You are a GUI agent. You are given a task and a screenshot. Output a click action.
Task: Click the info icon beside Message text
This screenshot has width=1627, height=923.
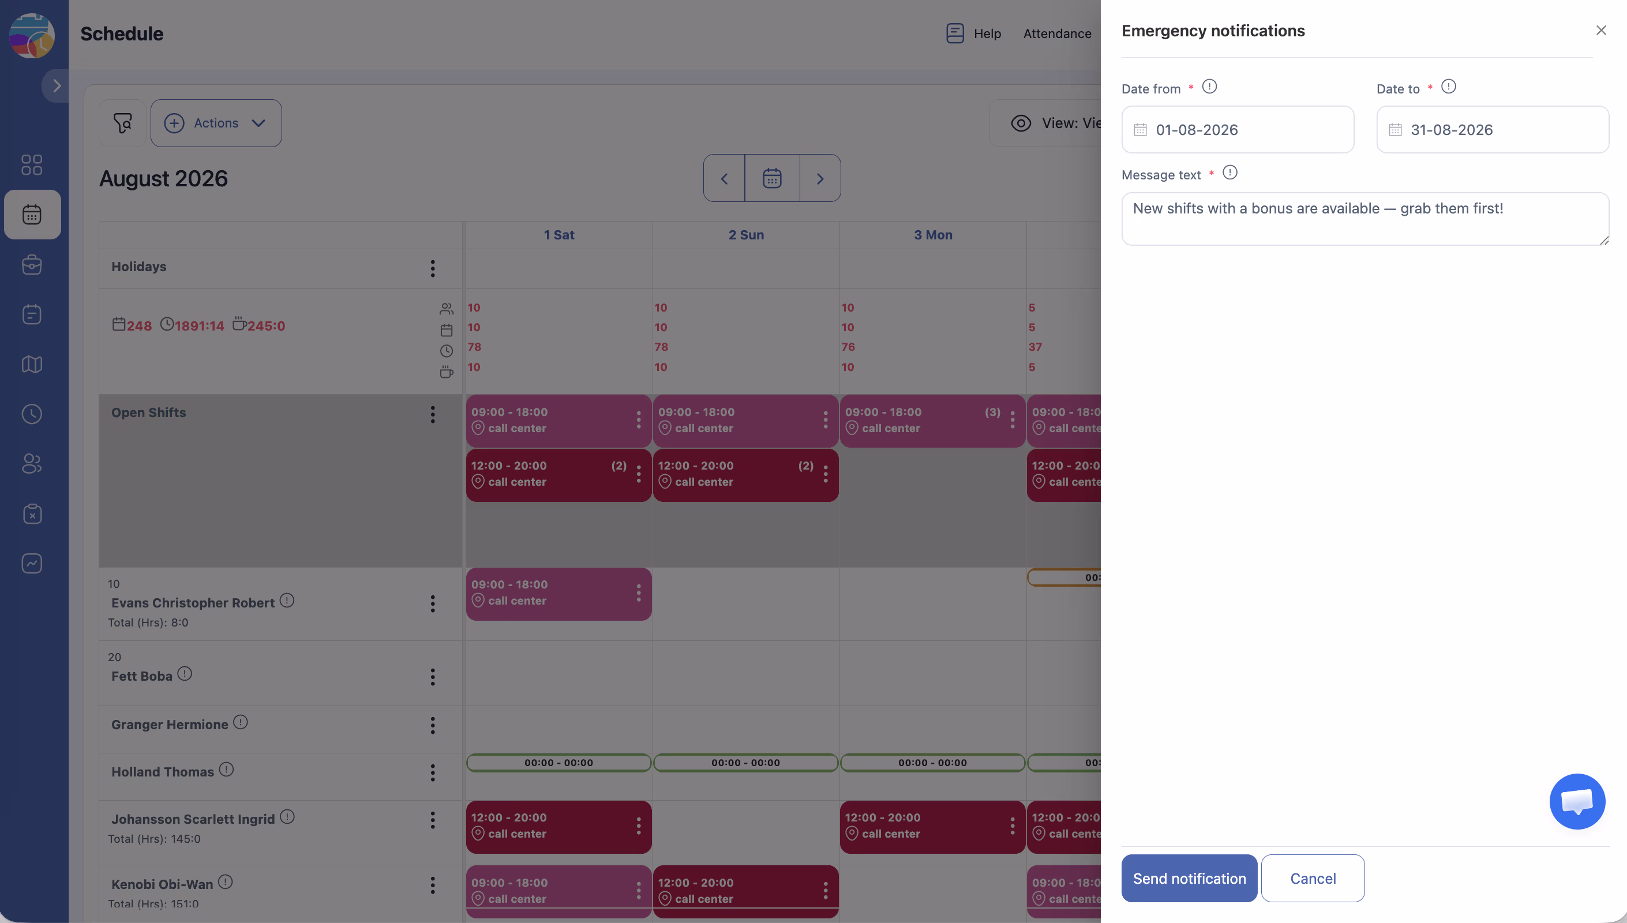[1229, 172]
